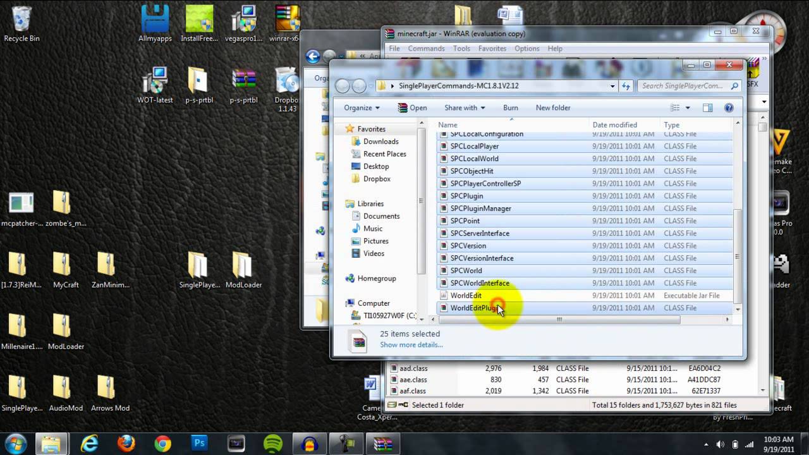Viewport: 809px width, 455px height.
Task: Refresh the SinglePlayerCommands folder view
Action: [626, 86]
